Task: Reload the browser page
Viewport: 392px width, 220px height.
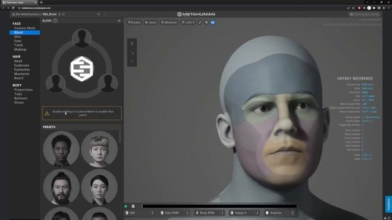Action: tap(13, 8)
